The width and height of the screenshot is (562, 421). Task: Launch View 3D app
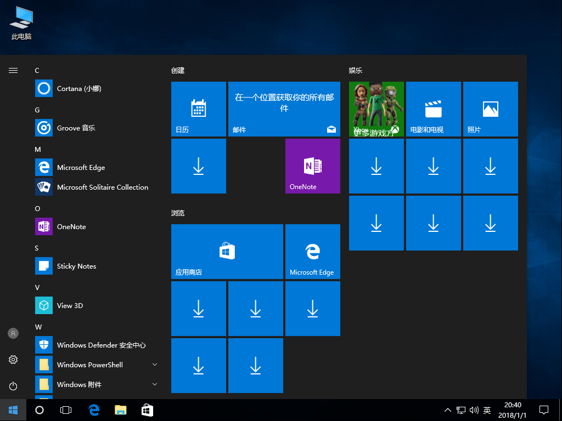(97, 305)
